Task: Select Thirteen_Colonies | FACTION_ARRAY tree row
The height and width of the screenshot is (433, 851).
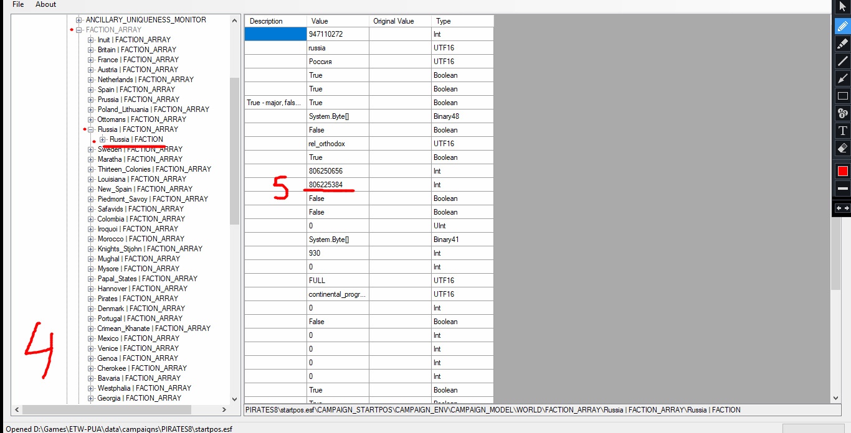Action: point(154,169)
